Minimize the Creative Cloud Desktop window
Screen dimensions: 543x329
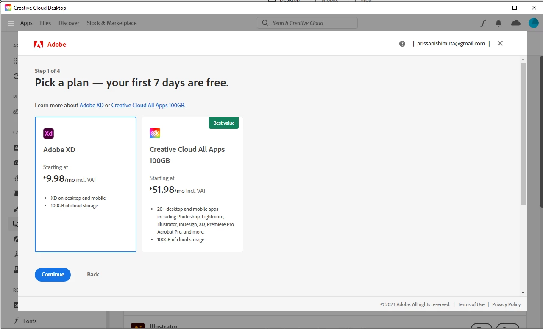coord(495,8)
